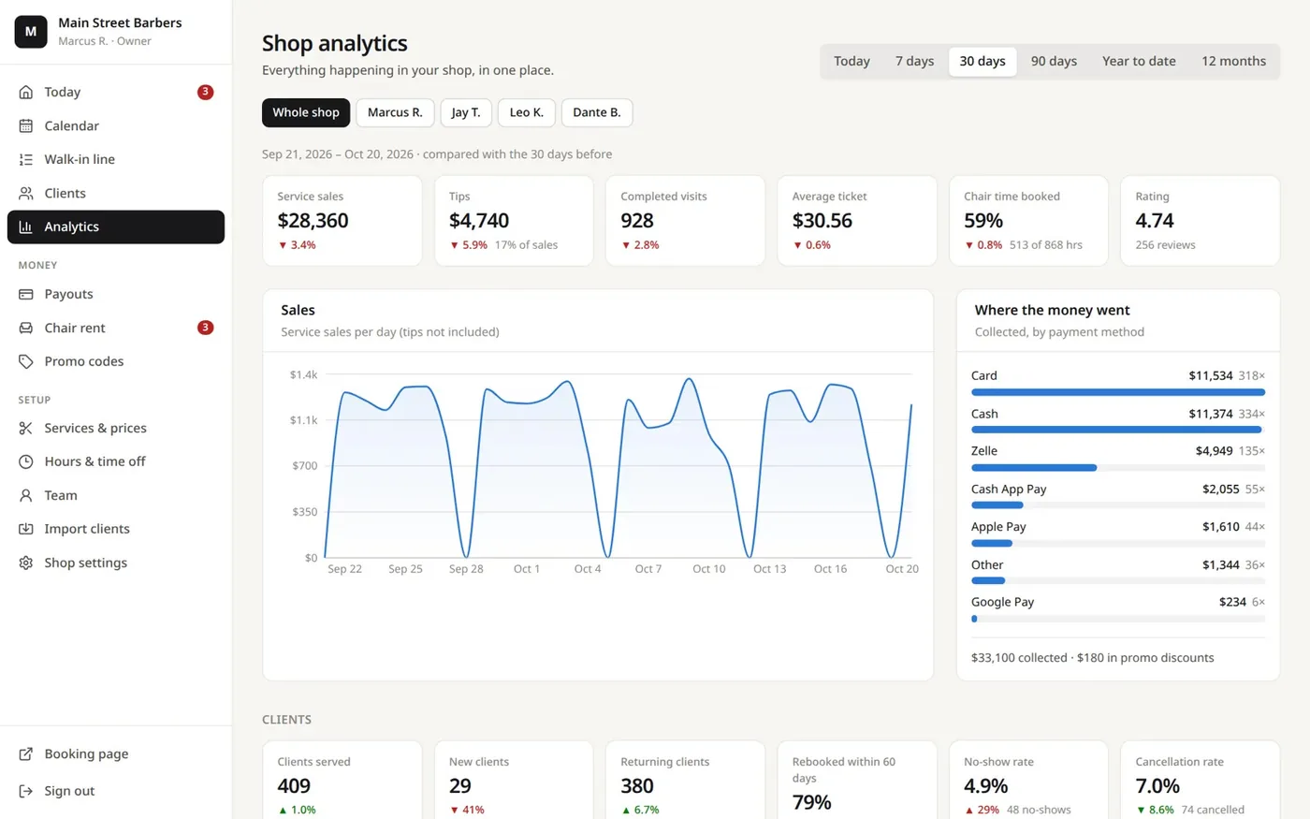Viewport: 1310px width, 819px height.
Task: Click the Average ticket value $30.56
Action: pyautogui.click(x=822, y=221)
